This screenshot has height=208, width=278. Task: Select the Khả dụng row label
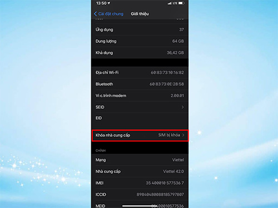coord(104,53)
